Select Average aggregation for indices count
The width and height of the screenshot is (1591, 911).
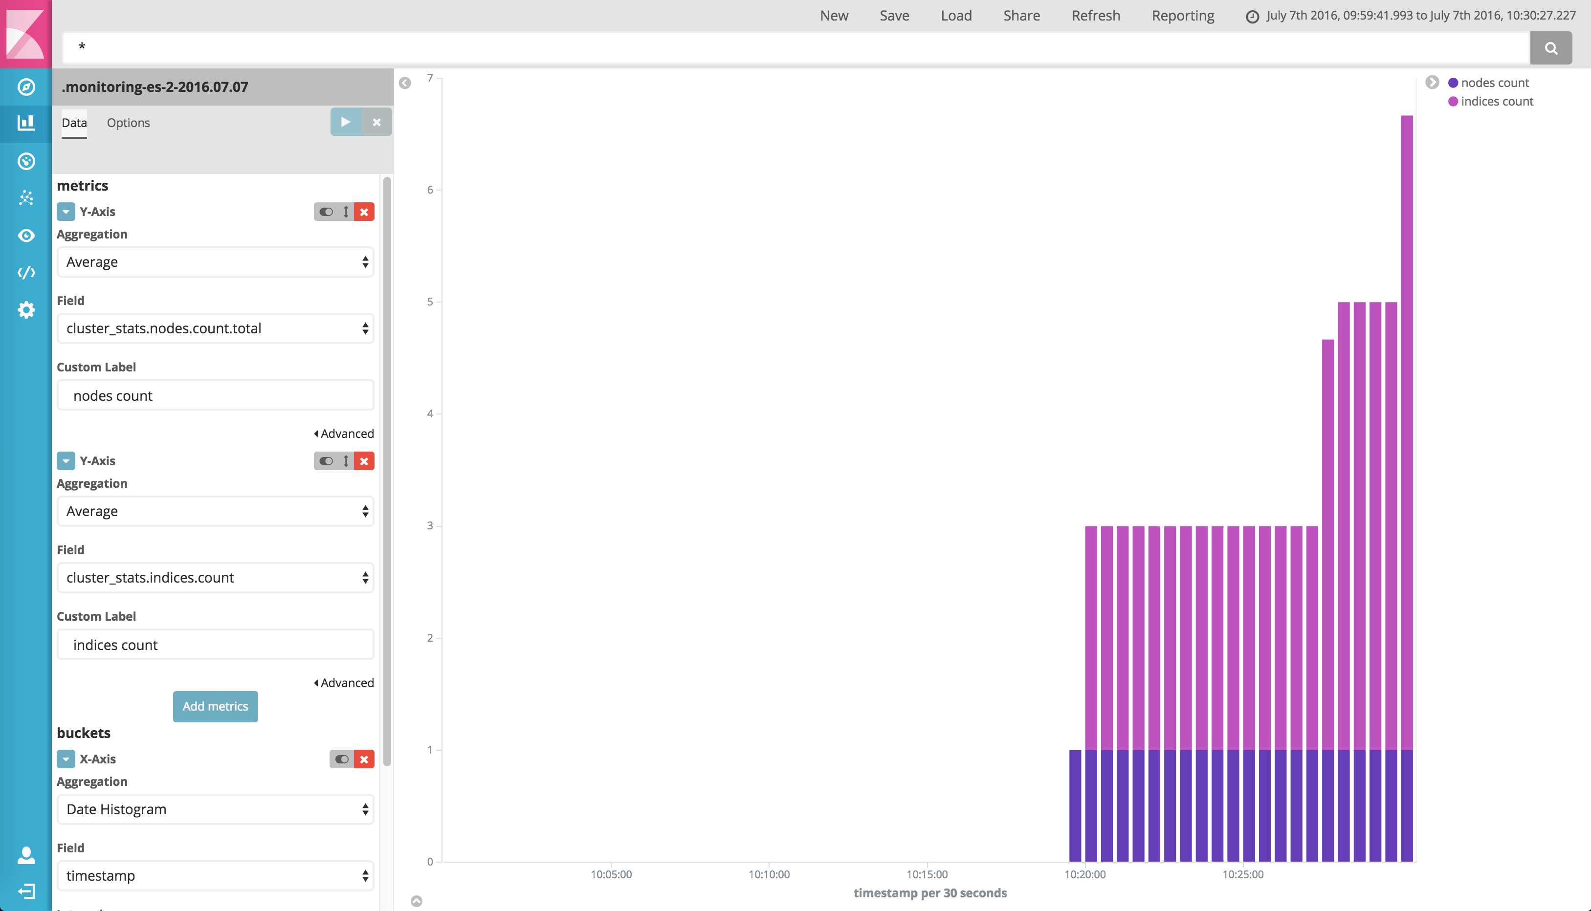tap(214, 510)
